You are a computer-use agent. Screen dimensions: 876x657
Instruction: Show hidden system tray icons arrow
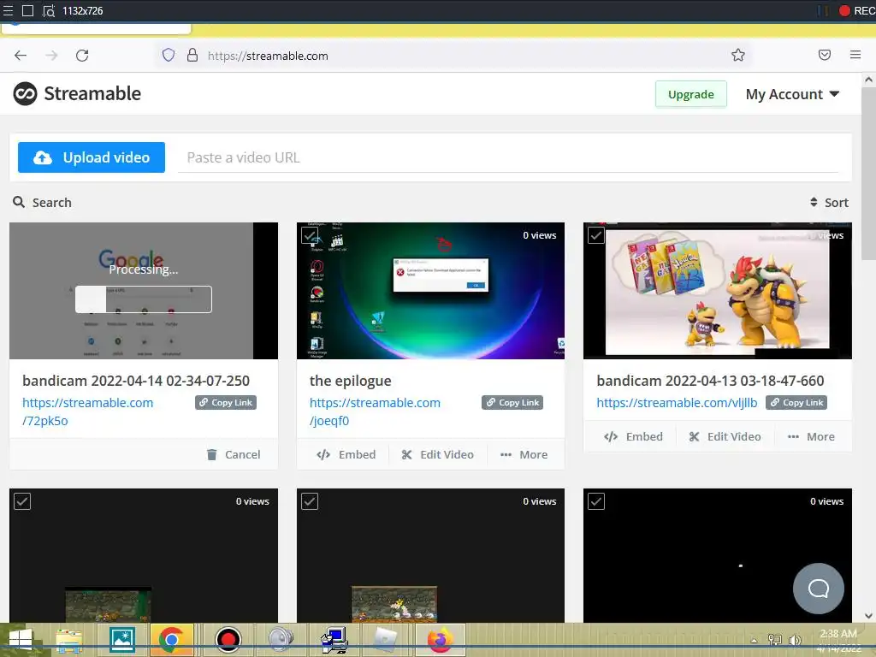pyautogui.click(x=754, y=641)
